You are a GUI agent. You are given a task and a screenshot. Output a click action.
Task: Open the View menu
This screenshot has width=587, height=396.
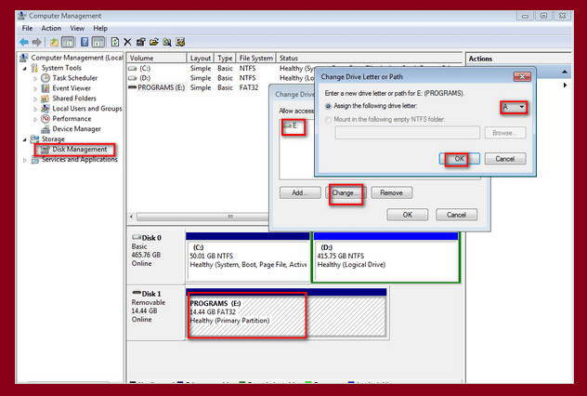[x=77, y=28]
